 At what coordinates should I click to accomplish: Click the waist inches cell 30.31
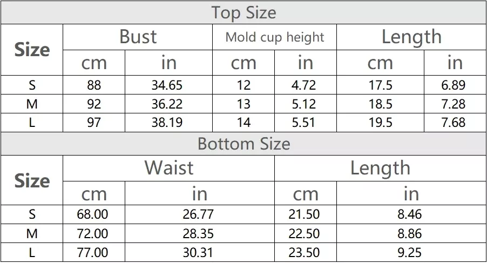198,252
